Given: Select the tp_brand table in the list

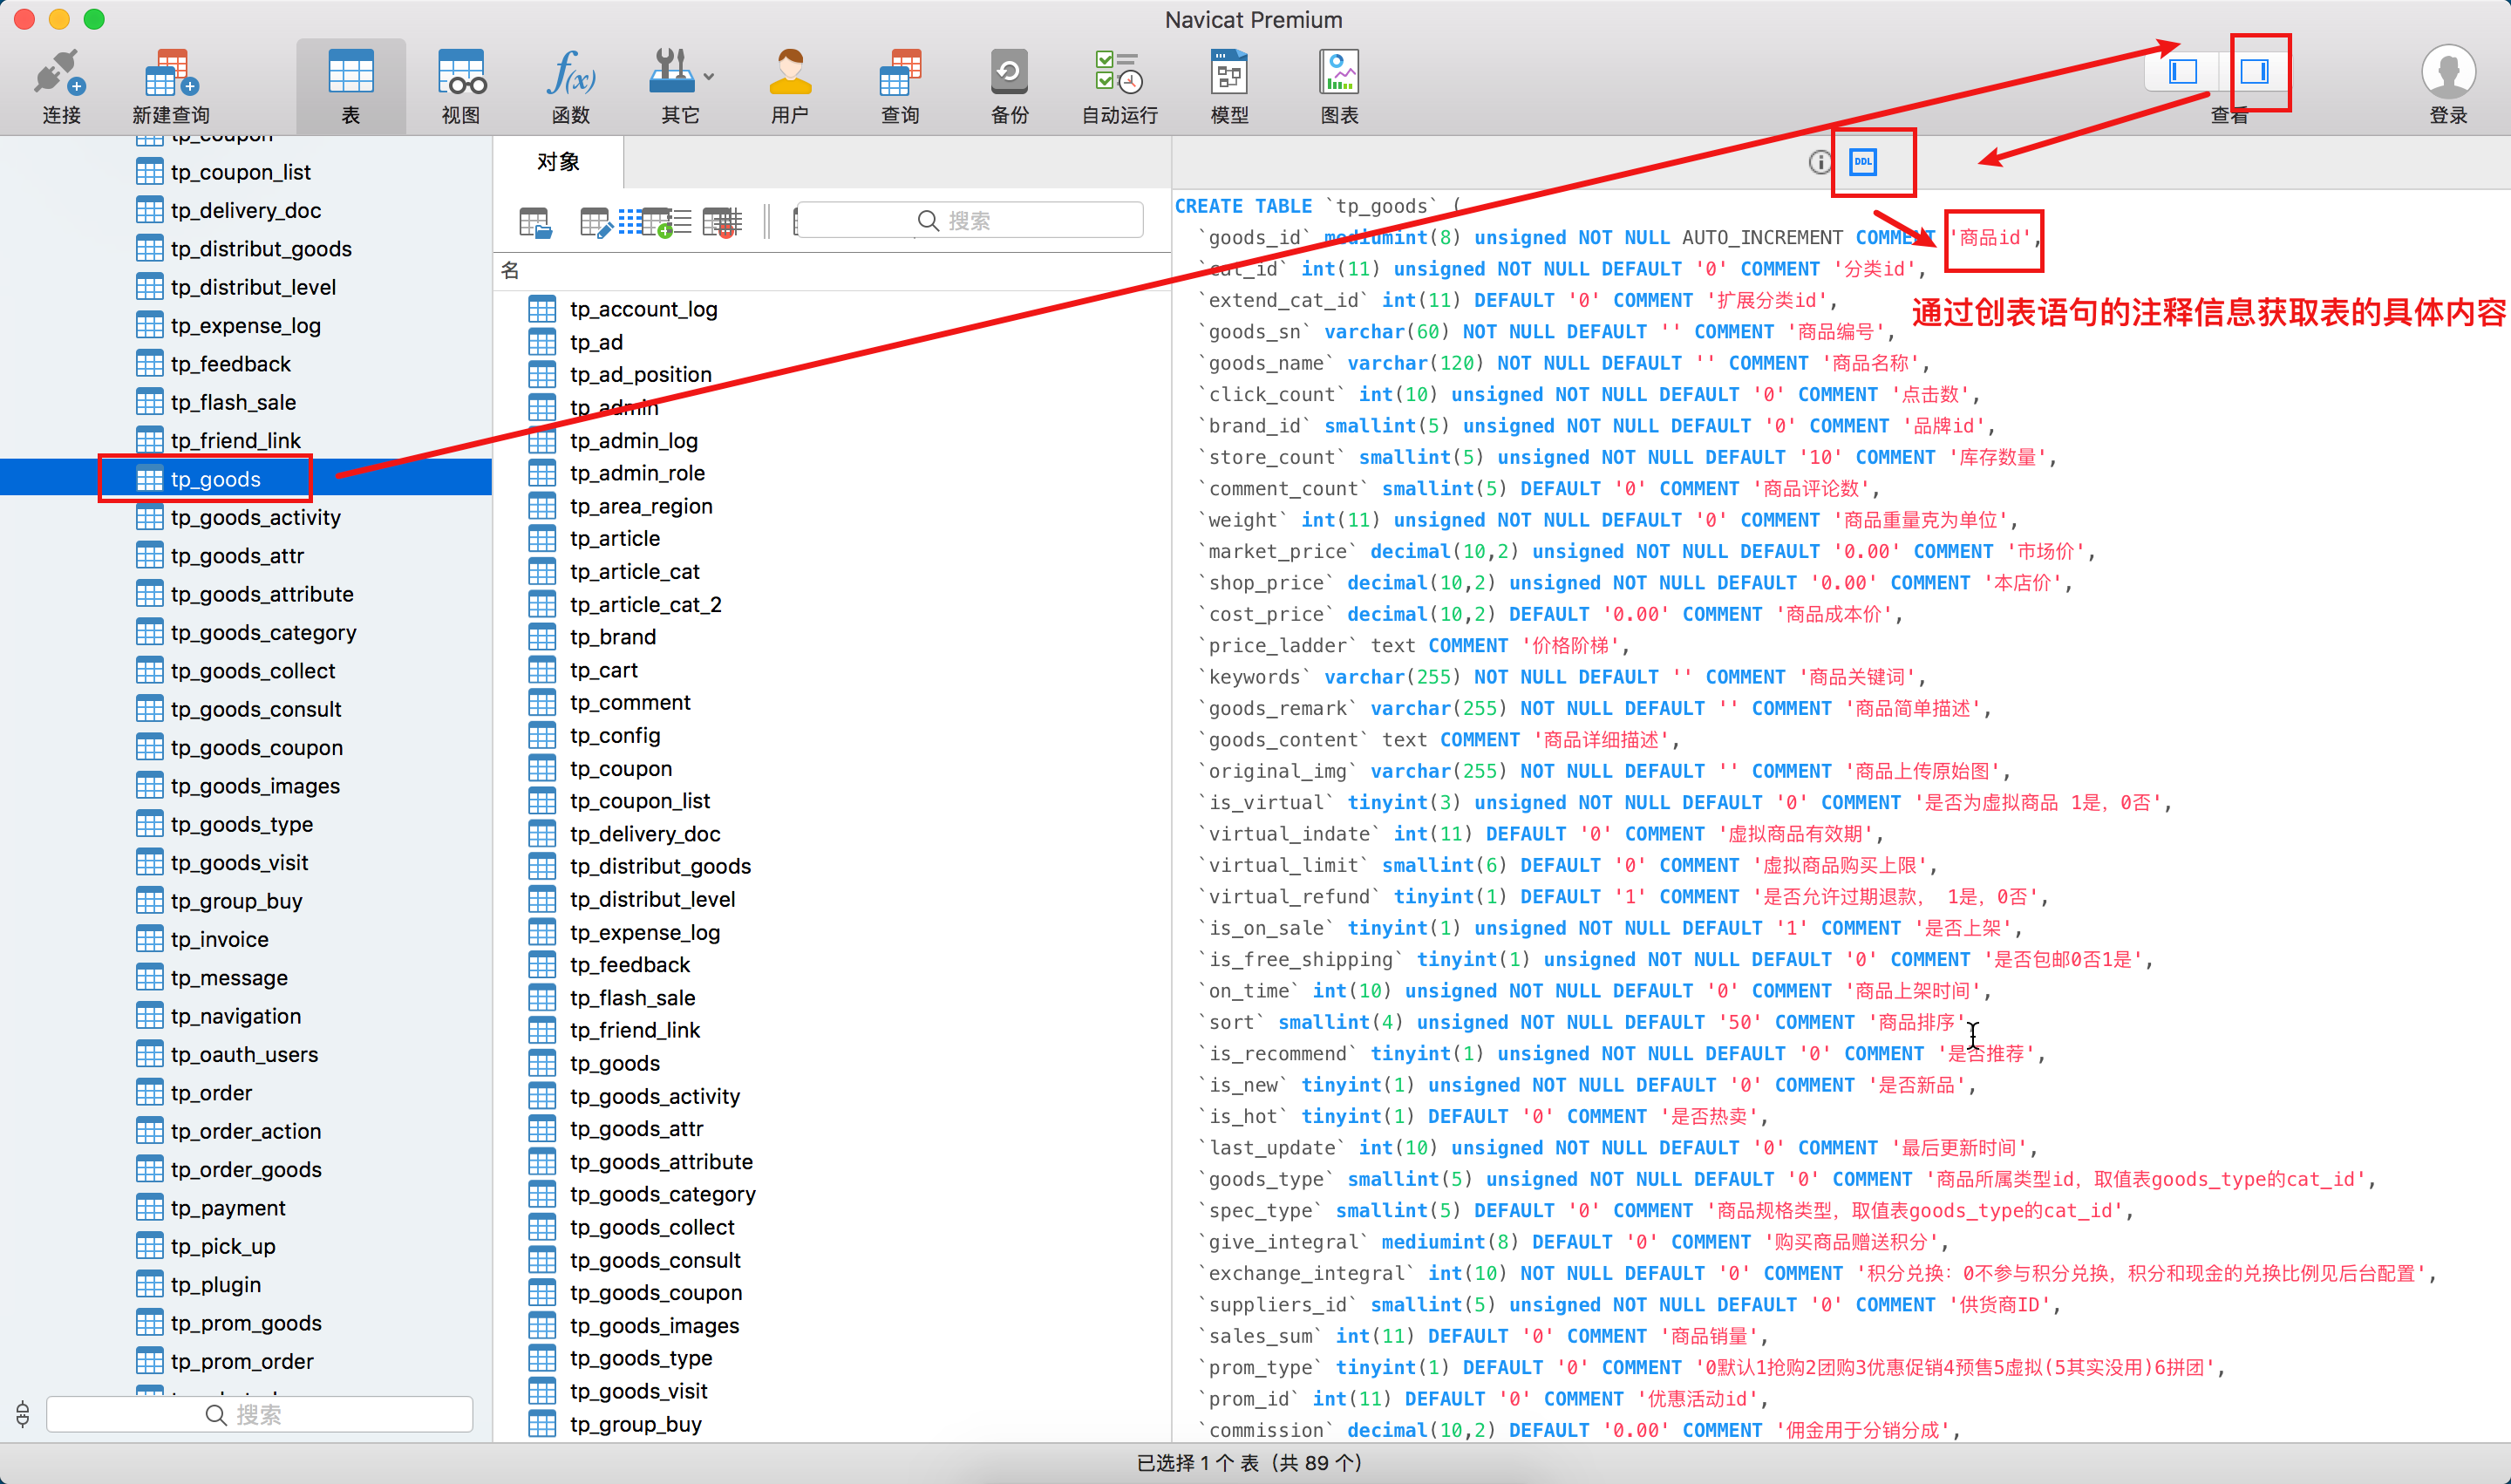Looking at the screenshot, I should pyautogui.click(x=613, y=636).
